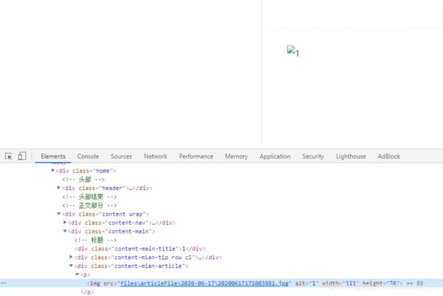Screen dimensions: 443x296
Task: Open the Network tab
Action: 155,157
